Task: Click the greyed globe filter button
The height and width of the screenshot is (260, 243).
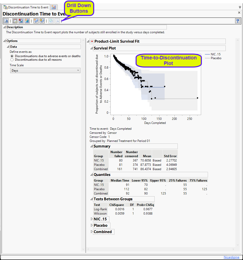Action: pyautogui.click(x=51, y=21)
